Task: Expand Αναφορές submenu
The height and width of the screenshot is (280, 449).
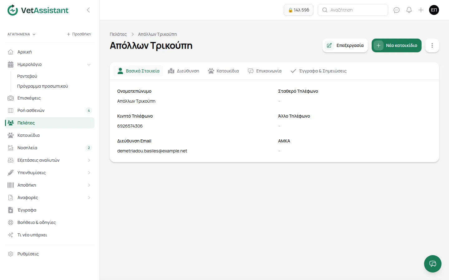Action: (89, 198)
